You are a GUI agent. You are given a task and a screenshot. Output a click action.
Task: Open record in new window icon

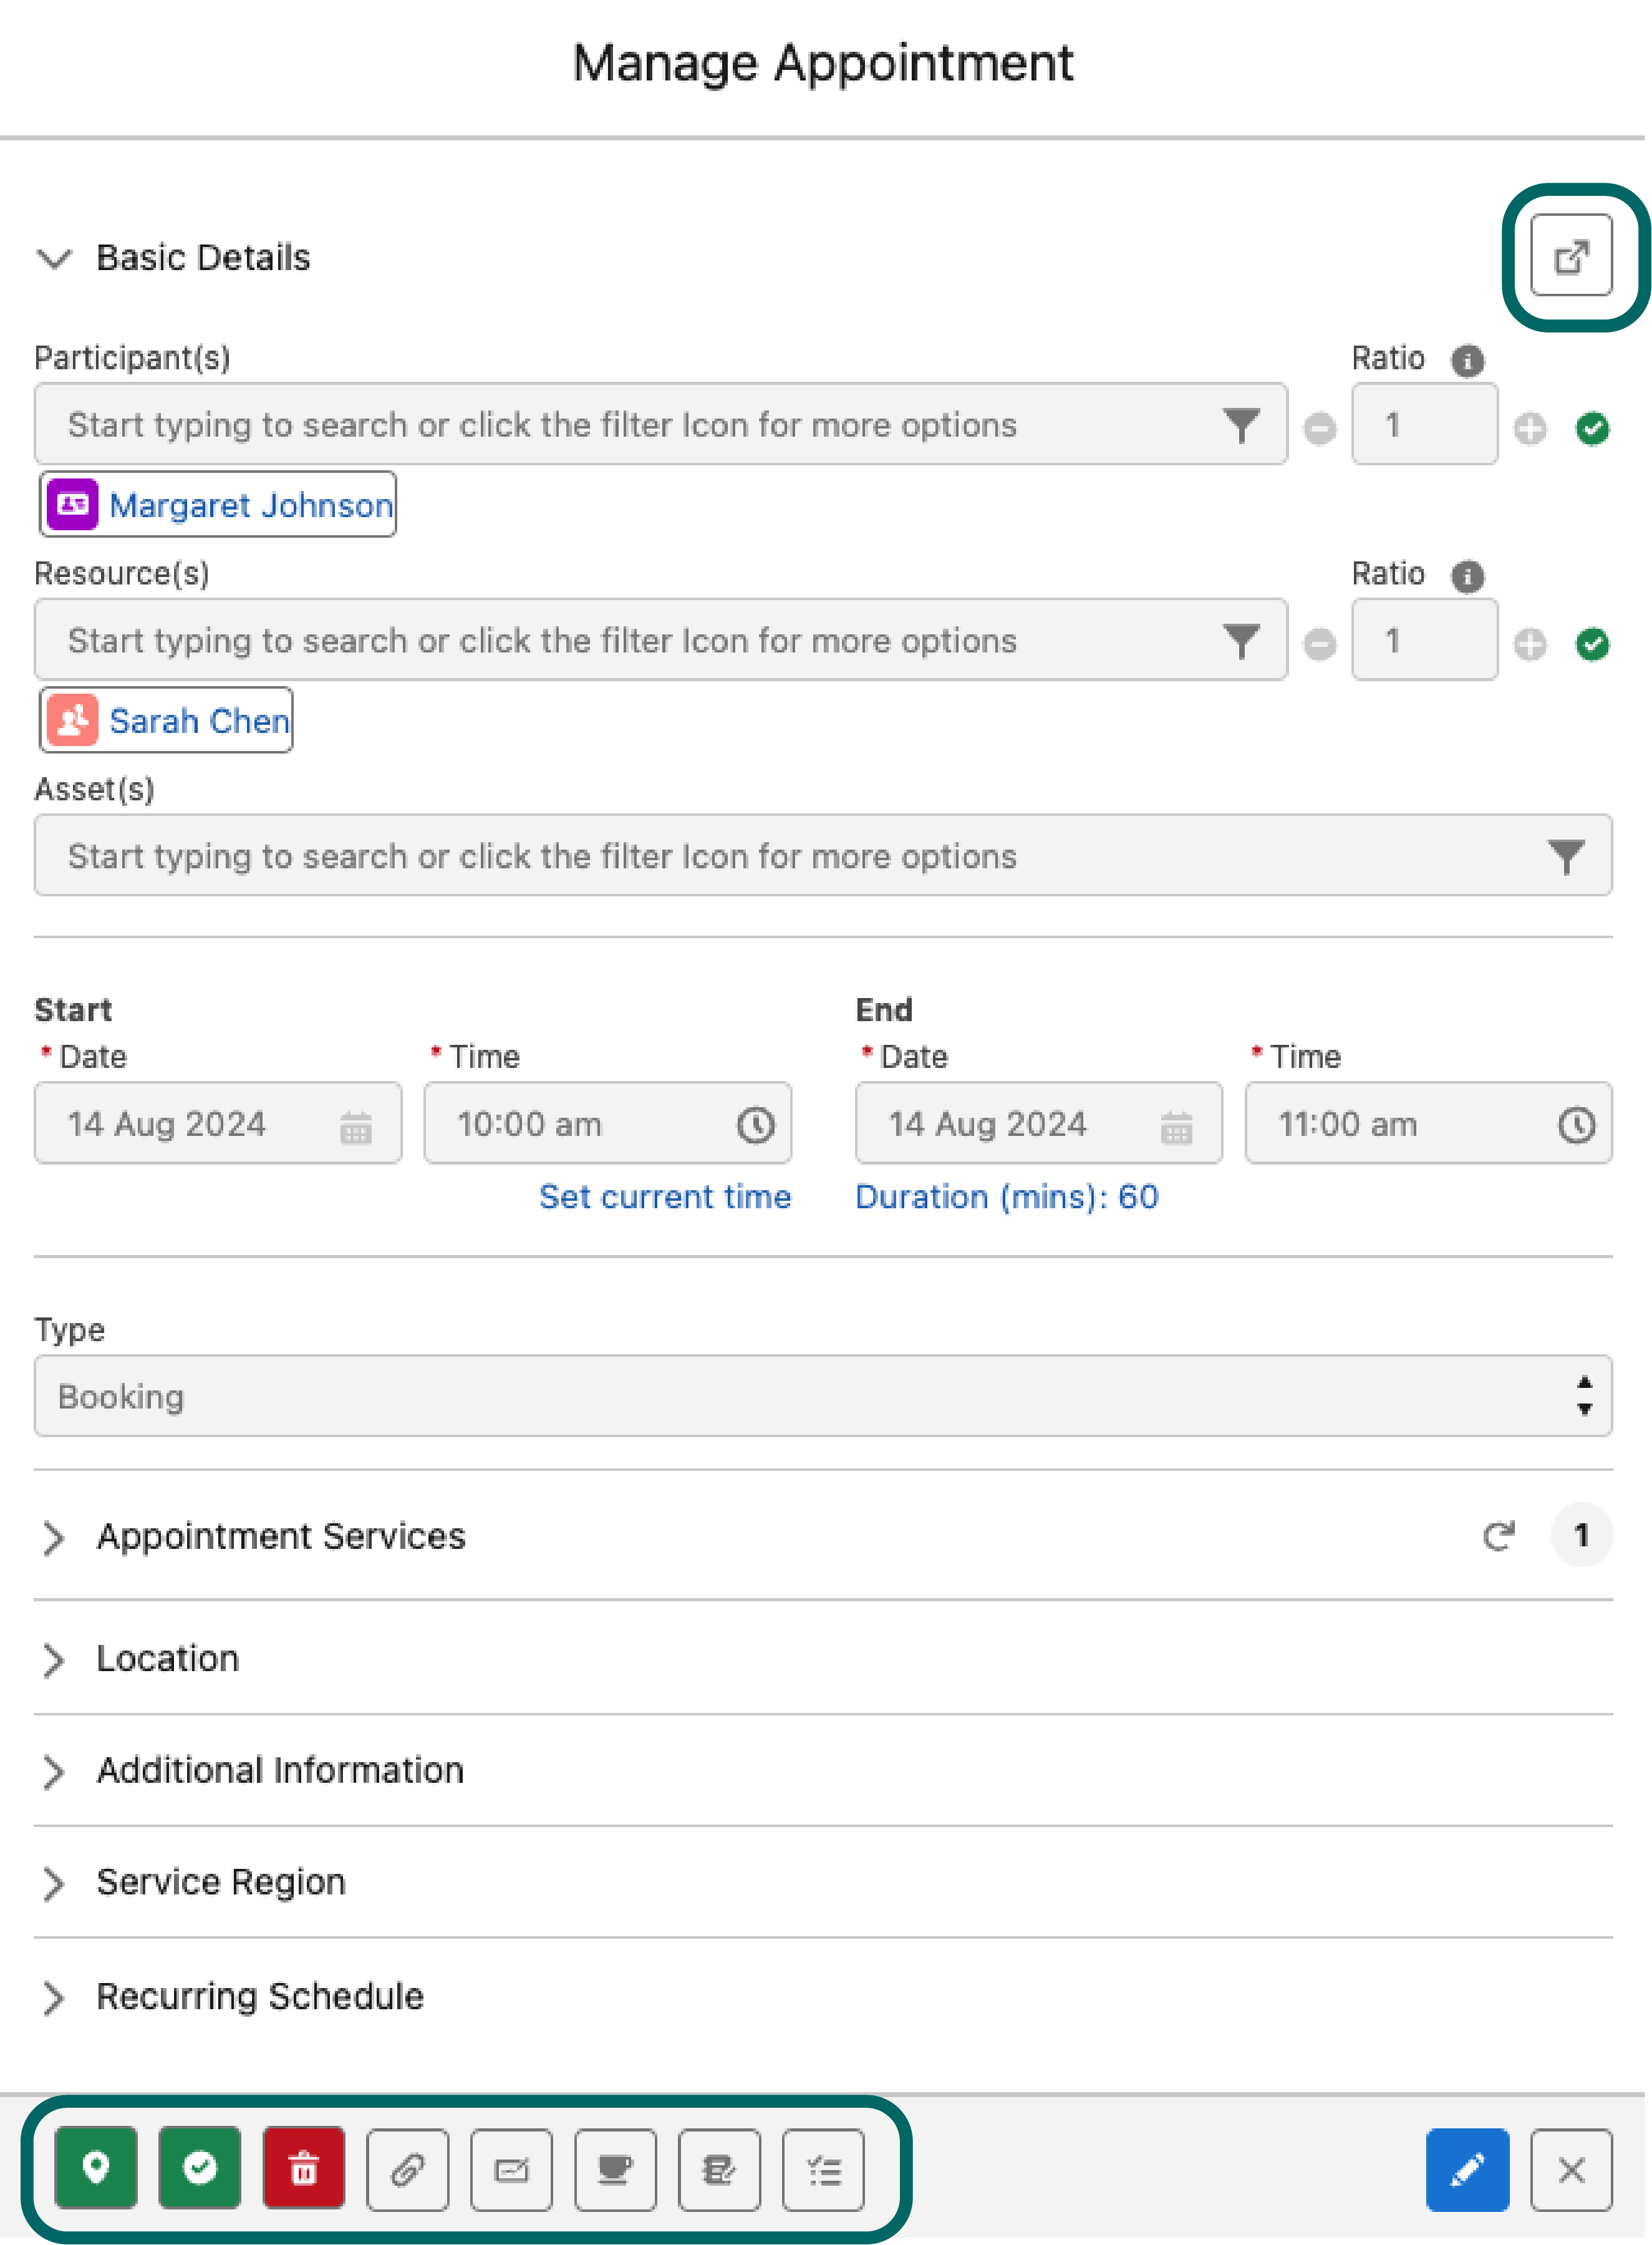[1571, 256]
